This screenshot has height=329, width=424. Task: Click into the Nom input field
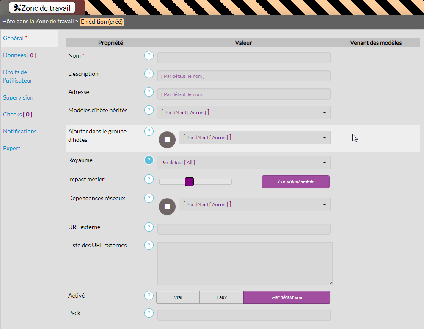coord(244,58)
